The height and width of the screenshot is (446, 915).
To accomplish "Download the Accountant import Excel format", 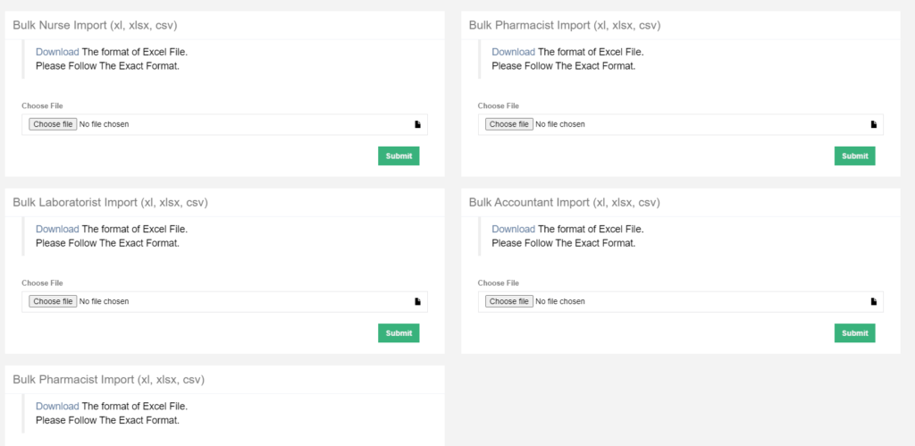I will click(x=513, y=229).
